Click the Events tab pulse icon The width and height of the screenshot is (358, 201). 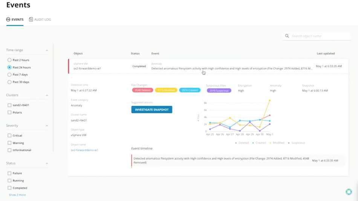8,20
